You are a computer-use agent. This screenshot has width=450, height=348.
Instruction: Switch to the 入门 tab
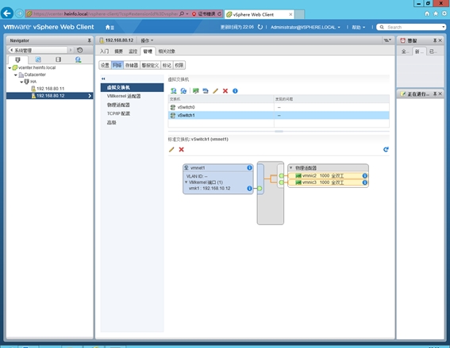(x=104, y=52)
